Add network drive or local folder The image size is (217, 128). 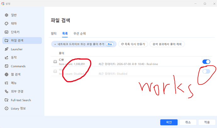pyautogui.click(x=84, y=44)
